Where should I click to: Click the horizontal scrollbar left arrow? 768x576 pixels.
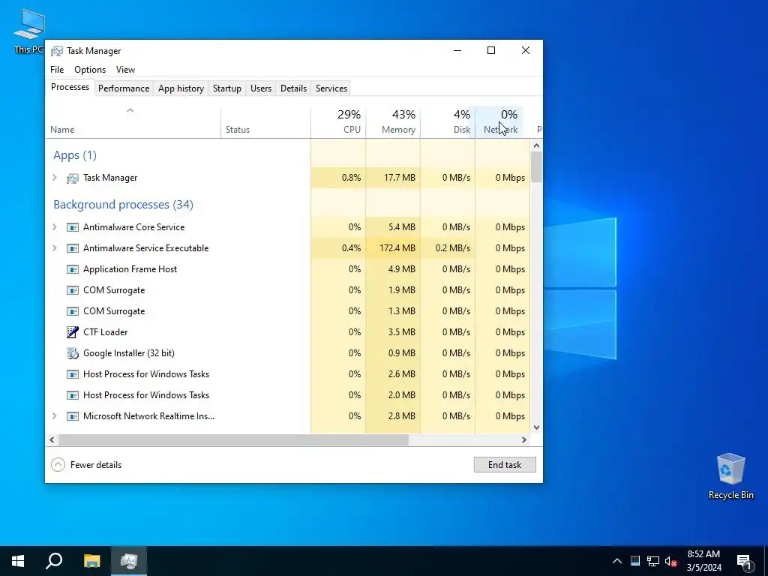point(52,439)
